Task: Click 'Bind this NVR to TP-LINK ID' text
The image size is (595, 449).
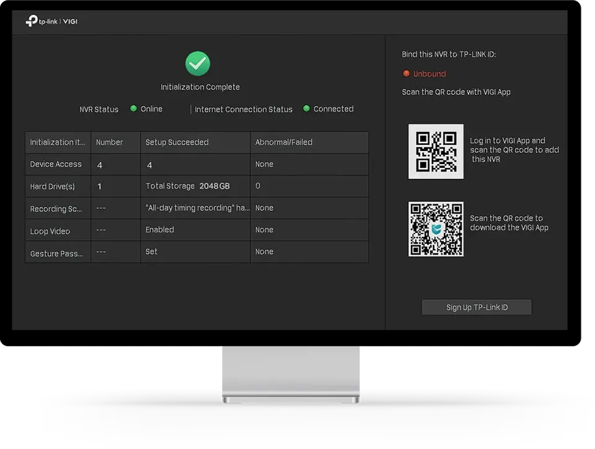Action: pyautogui.click(x=449, y=54)
